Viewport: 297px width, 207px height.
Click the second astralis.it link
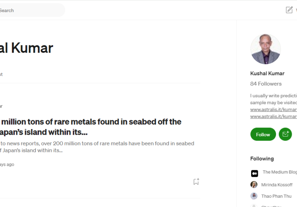[273, 116]
